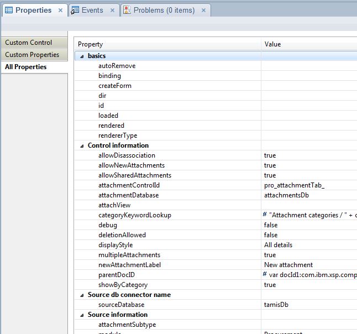Collapse the basics property group
357x334 pixels.
click(82, 56)
